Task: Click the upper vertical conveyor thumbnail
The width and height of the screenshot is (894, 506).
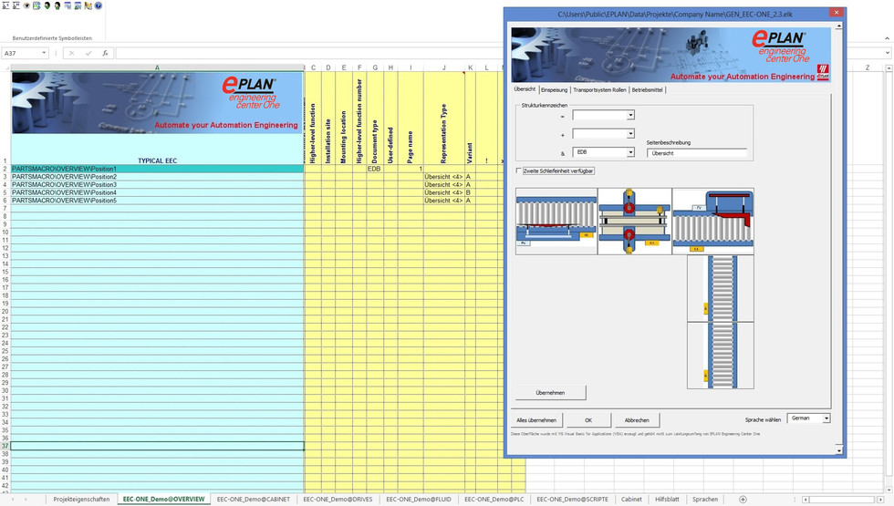Action: point(721,288)
